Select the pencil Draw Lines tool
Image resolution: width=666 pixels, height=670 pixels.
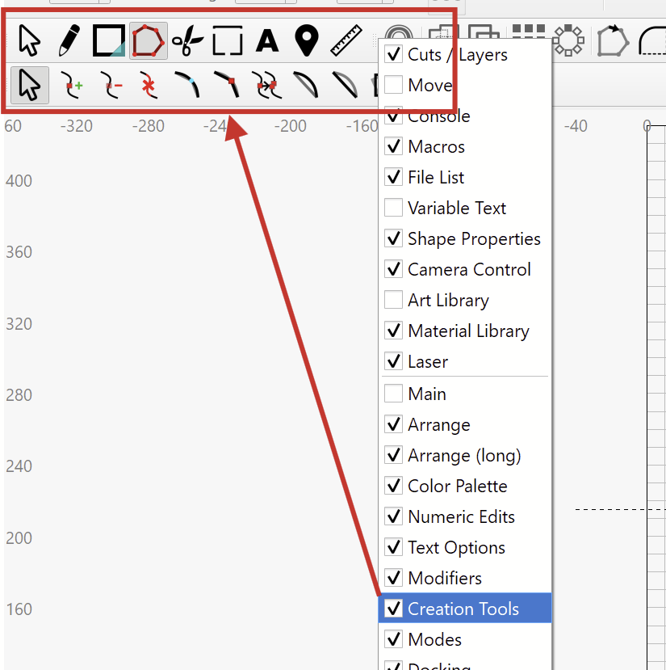point(69,40)
